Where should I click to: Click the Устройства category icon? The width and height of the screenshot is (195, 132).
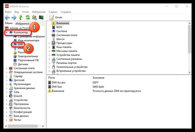point(11,100)
